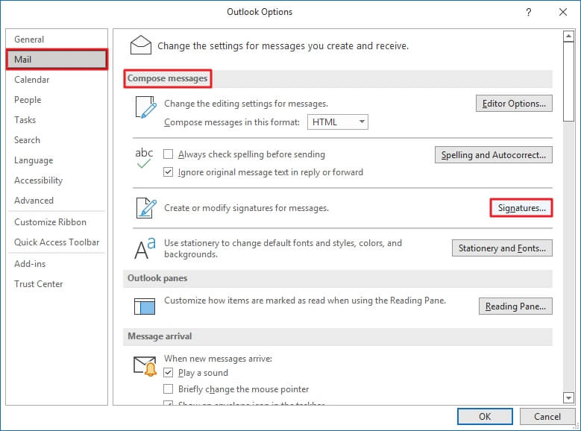Click 'Create or modify signatures for messages' text
Image resolution: width=581 pixels, height=431 pixels.
(x=246, y=208)
